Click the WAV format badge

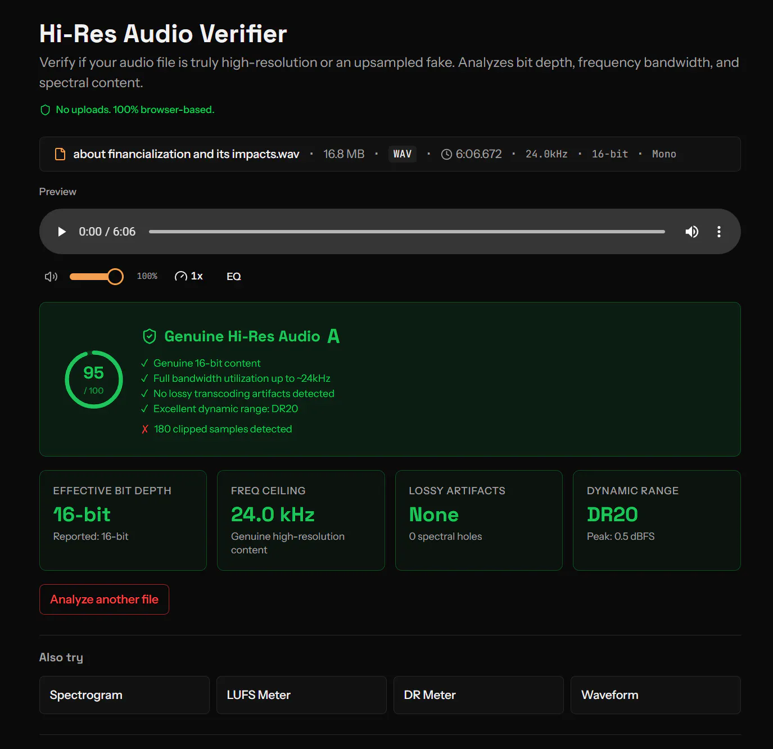pos(403,154)
